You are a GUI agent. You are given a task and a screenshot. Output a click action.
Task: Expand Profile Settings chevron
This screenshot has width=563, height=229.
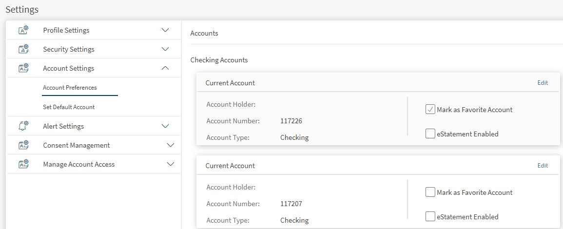pos(165,30)
